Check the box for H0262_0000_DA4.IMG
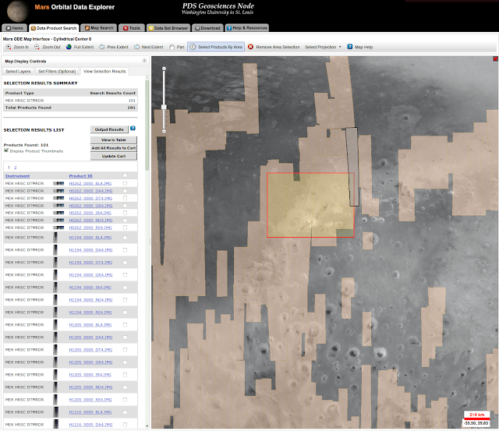 (x=125, y=191)
